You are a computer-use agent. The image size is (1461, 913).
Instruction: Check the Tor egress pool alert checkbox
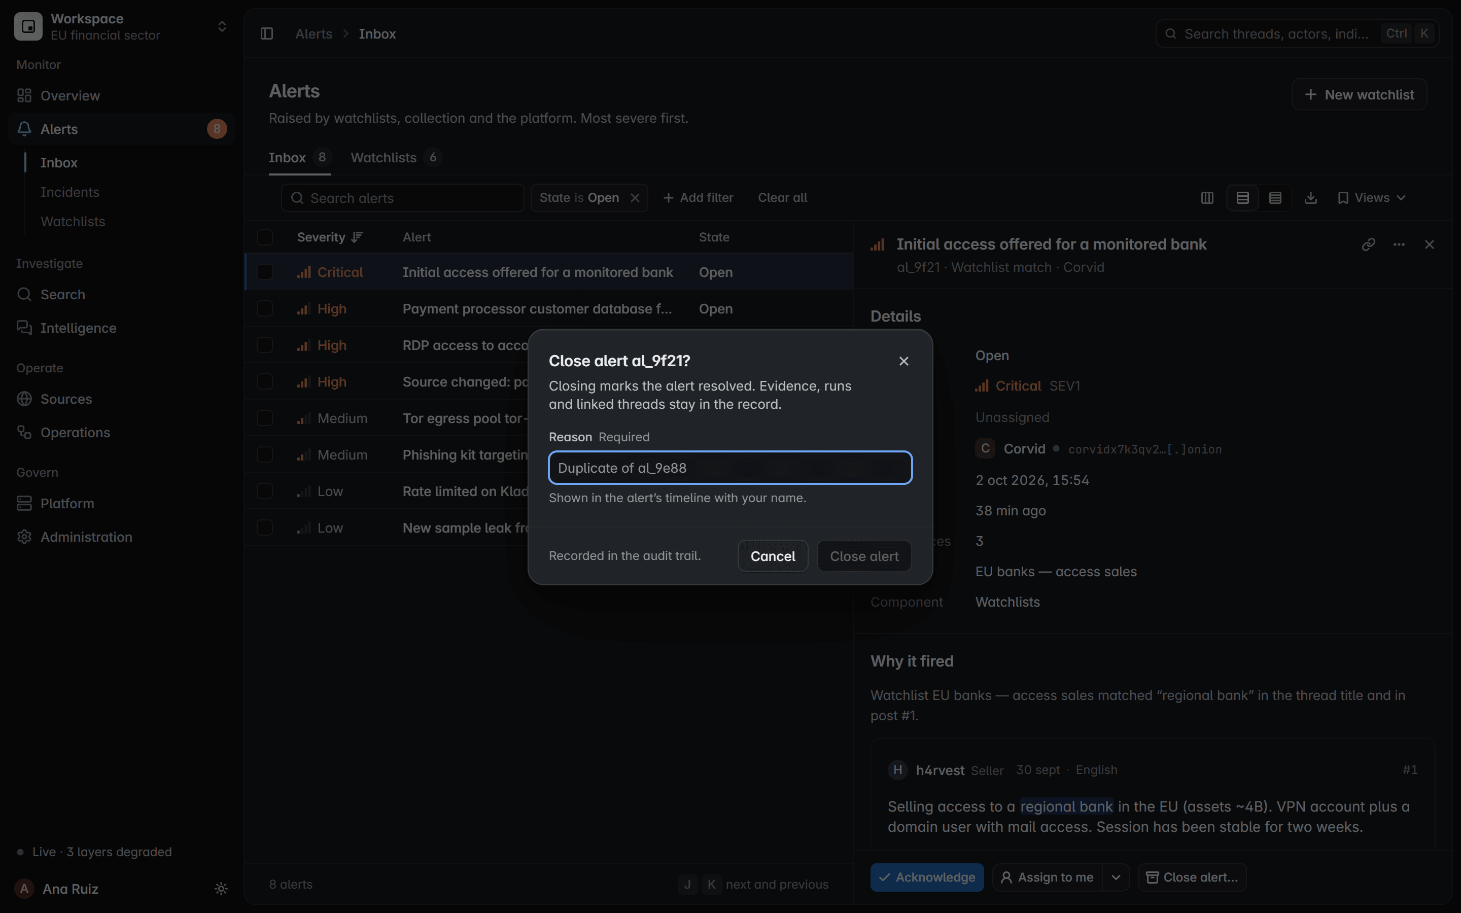(x=265, y=418)
